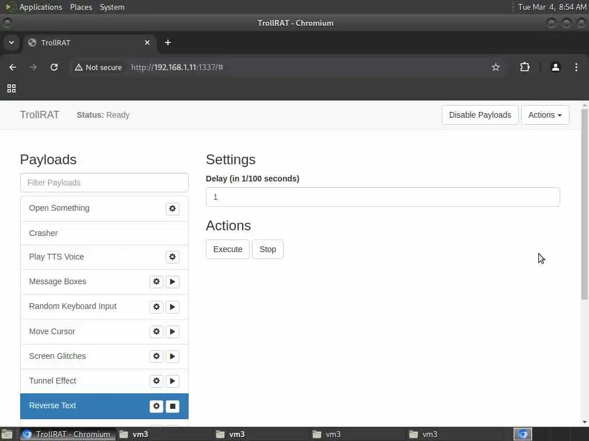The height and width of the screenshot is (441, 589).
Task: Open settings gear for Random Keyboard Input
Action: tap(156, 307)
